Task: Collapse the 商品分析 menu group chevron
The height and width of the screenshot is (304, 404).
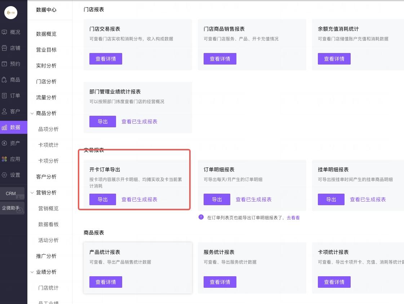Action: click(32, 113)
